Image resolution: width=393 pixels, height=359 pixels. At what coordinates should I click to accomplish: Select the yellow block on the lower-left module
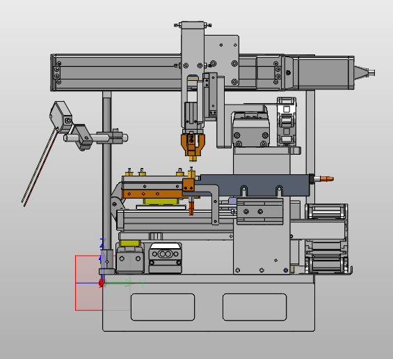(x=130, y=243)
